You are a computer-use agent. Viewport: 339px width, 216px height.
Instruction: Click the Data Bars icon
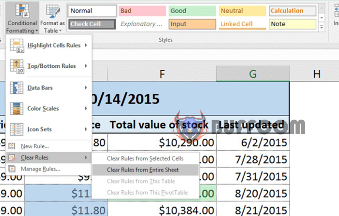click(16, 88)
